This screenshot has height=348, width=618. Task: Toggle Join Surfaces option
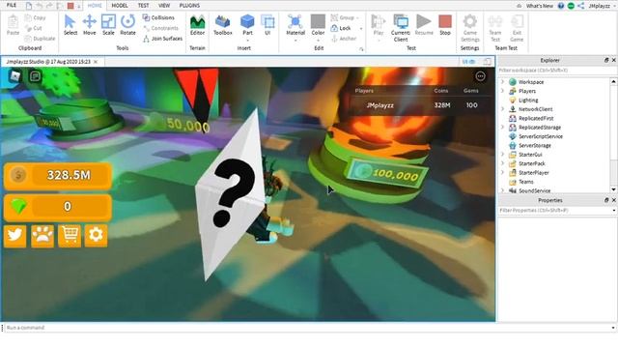[162, 39]
